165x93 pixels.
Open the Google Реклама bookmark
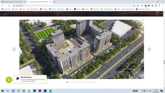click(107, 9)
